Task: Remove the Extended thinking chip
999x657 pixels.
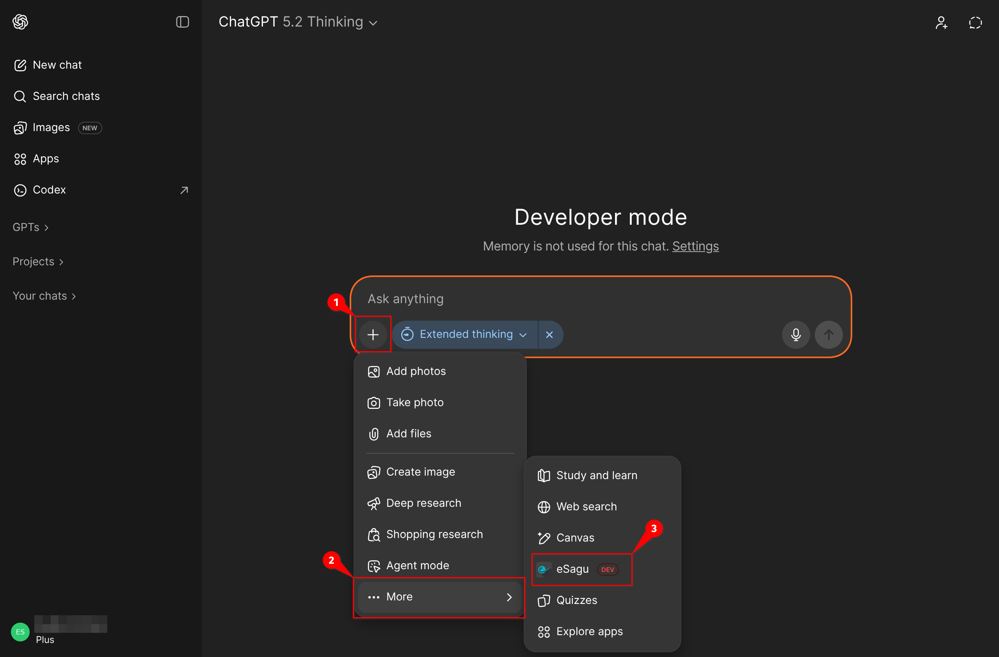Action: [549, 334]
